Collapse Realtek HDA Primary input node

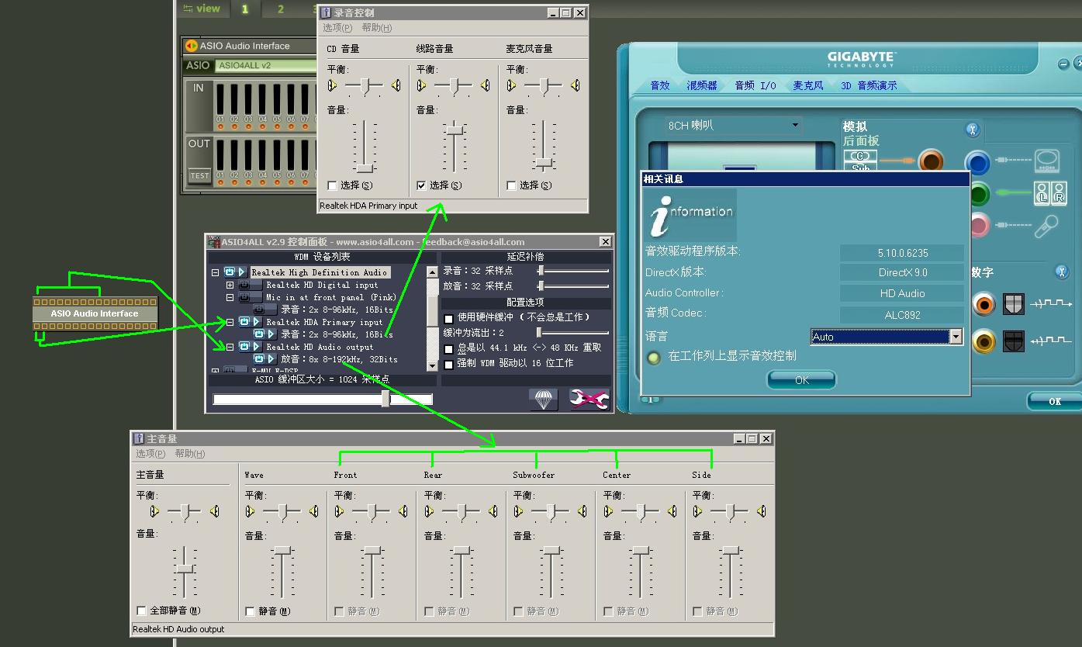(230, 322)
